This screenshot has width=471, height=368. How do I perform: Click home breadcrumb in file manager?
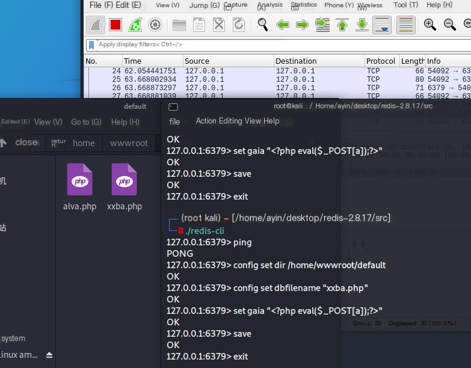[84, 143]
